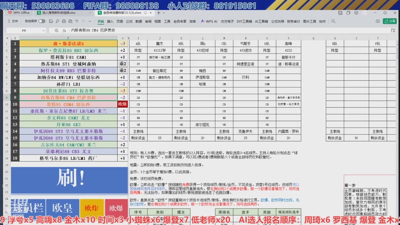Click the red 欧爆 cell in row 10
Viewport: 400px width, 225px height.
pos(122,104)
